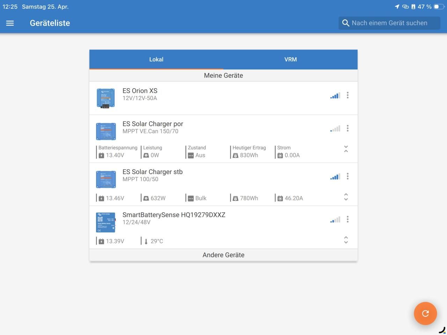Tap the ES Solar Charger stb device image

tap(106, 179)
